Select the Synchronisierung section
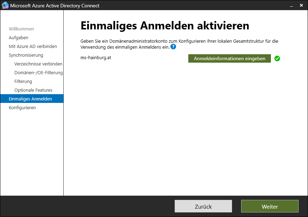Image resolution: width=308 pixels, height=217 pixels. 26,55
